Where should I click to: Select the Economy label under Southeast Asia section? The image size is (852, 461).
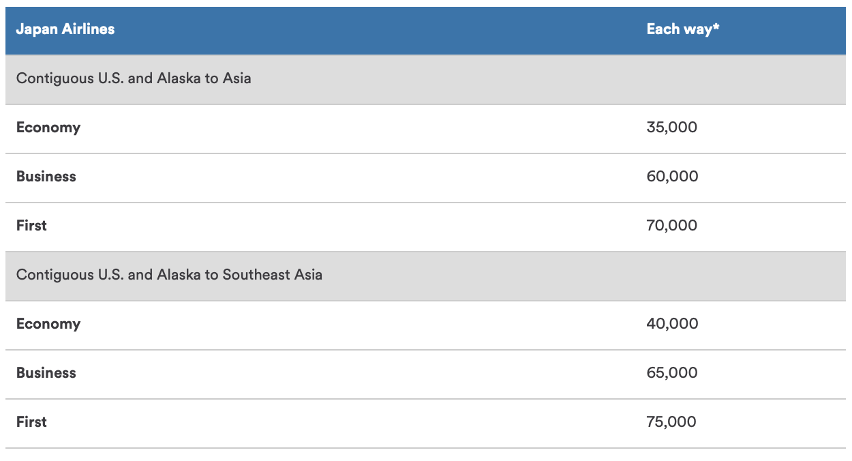pos(48,324)
